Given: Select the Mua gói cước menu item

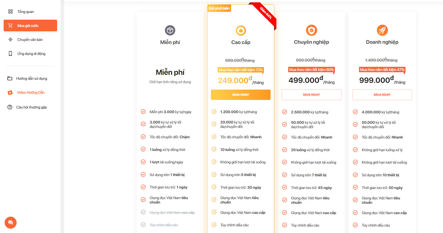Looking at the screenshot, I should [30, 26].
